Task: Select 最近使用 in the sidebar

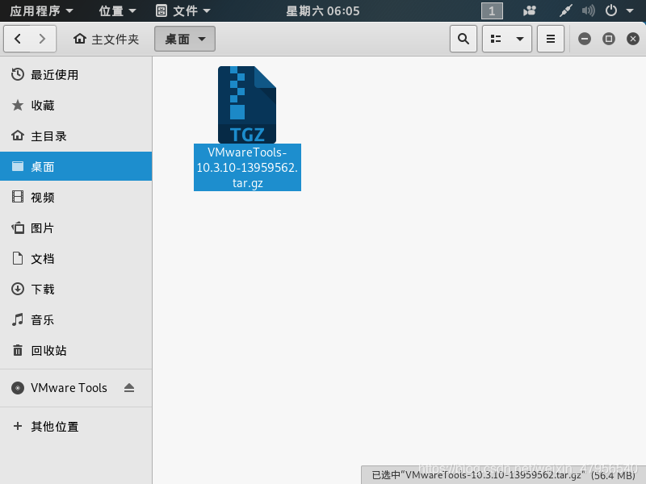Action: click(76, 75)
